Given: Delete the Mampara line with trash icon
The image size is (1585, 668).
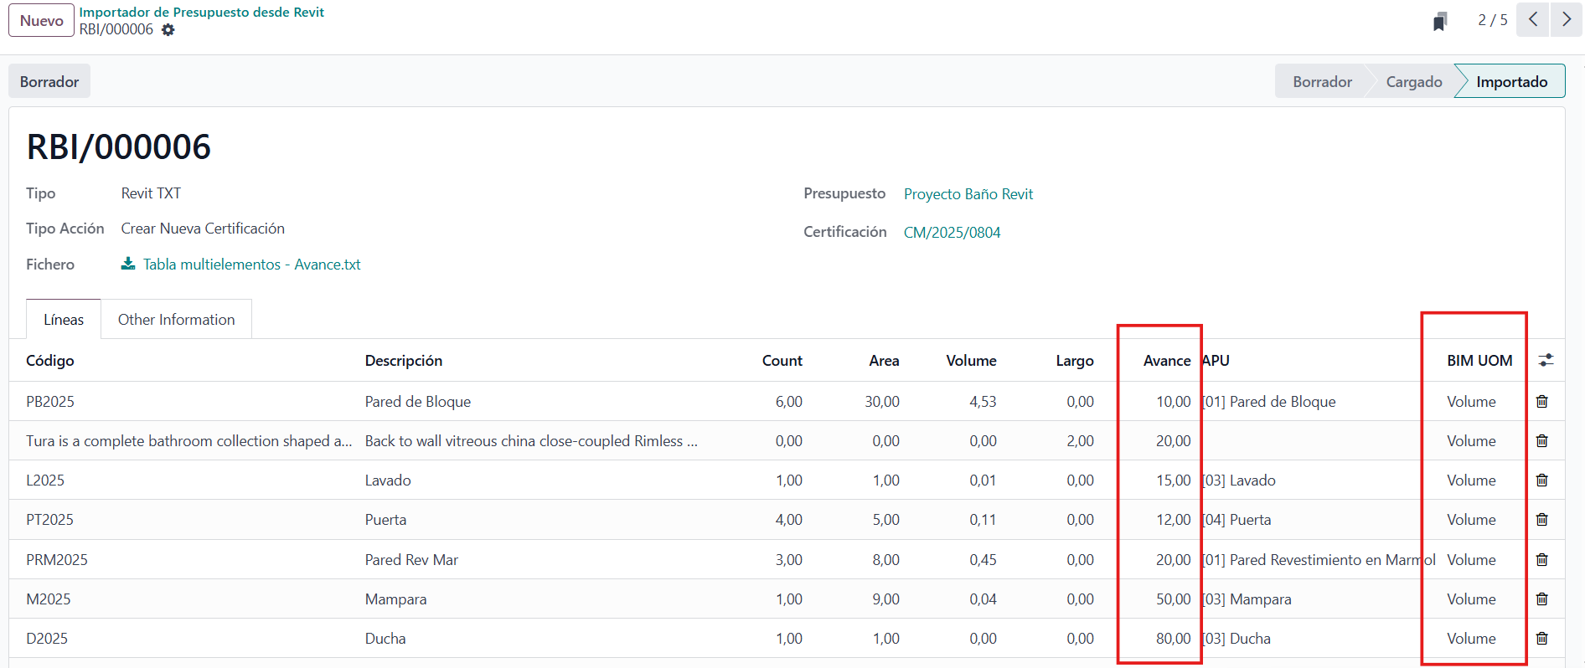Looking at the screenshot, I should point(1541,599).
